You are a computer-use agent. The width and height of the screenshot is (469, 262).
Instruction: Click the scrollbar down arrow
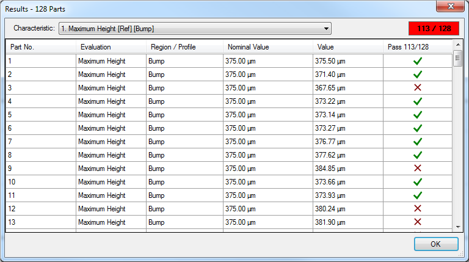(457, 227)
